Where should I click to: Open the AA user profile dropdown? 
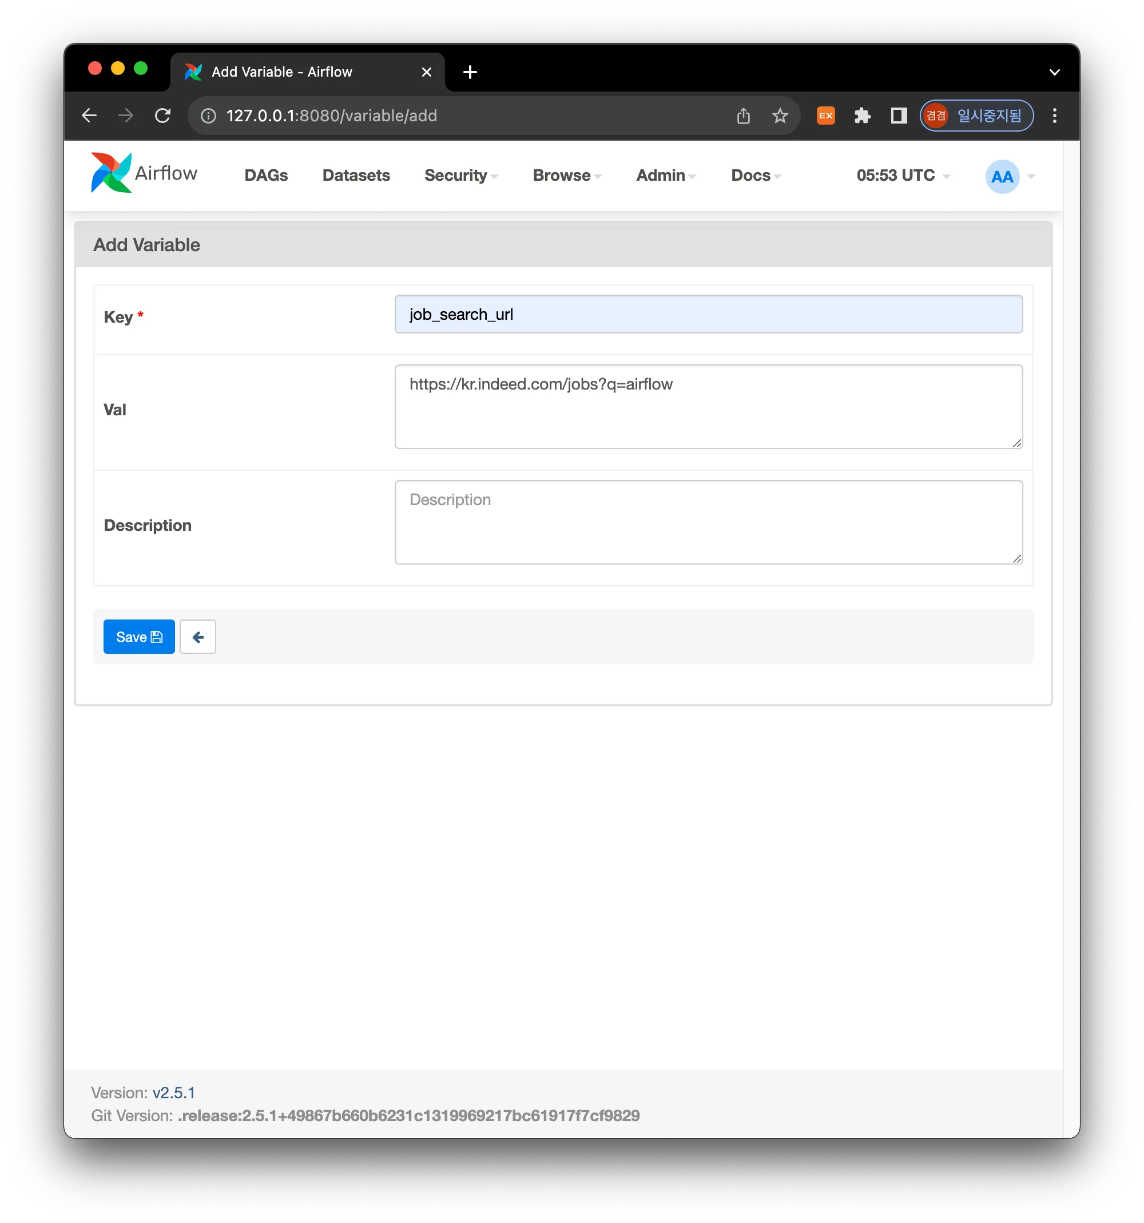(x=1010, y=177)
